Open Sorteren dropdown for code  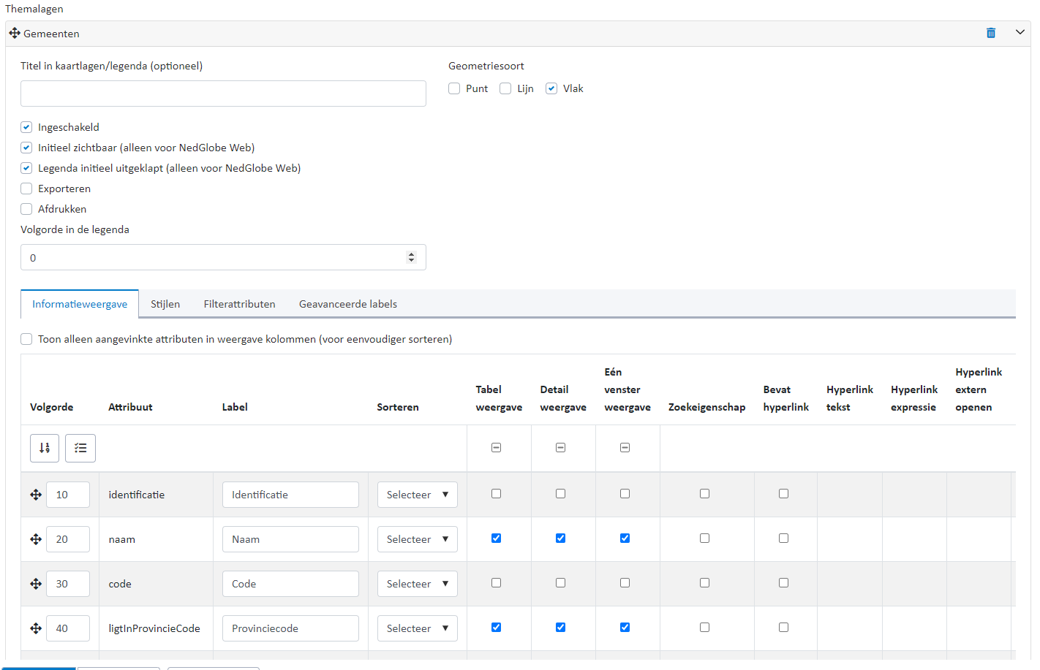coord(418,584)
